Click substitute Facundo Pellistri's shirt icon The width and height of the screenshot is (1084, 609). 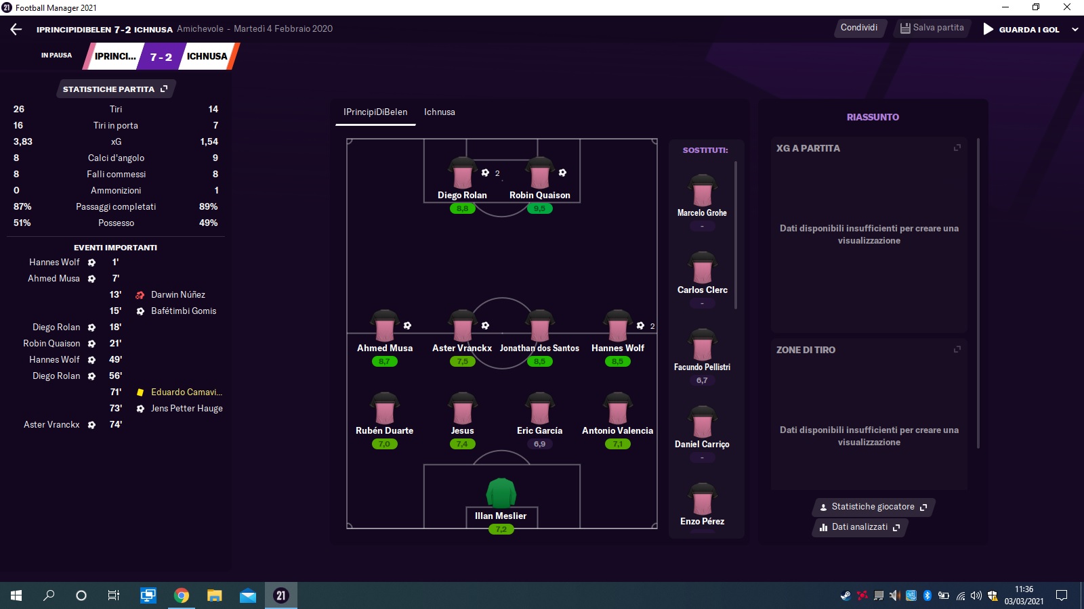click(x=703, y=345)
